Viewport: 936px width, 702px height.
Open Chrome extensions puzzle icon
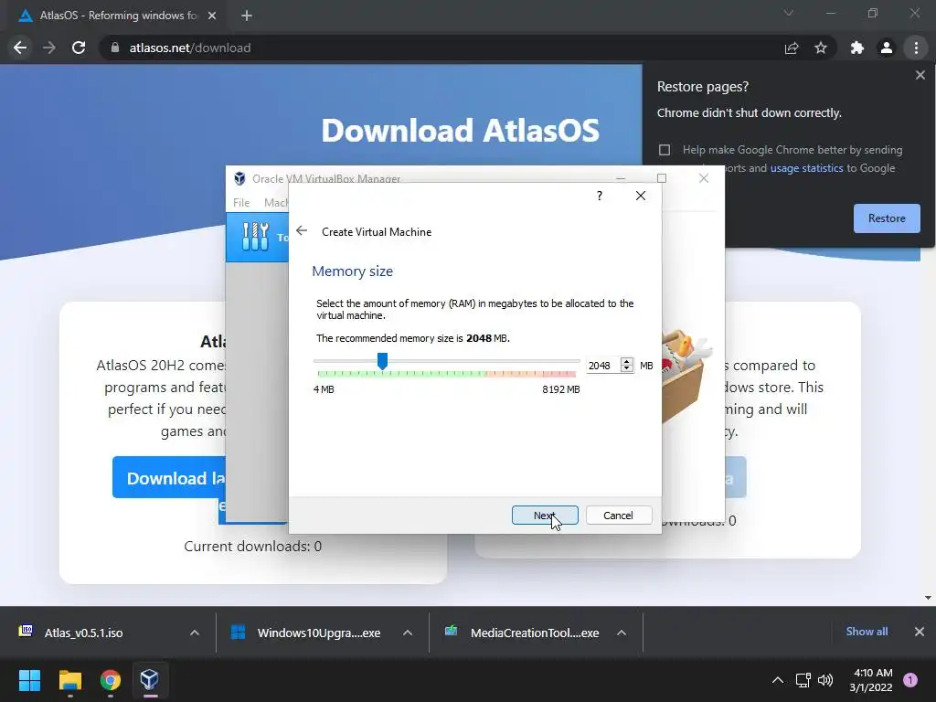[857, 48]
